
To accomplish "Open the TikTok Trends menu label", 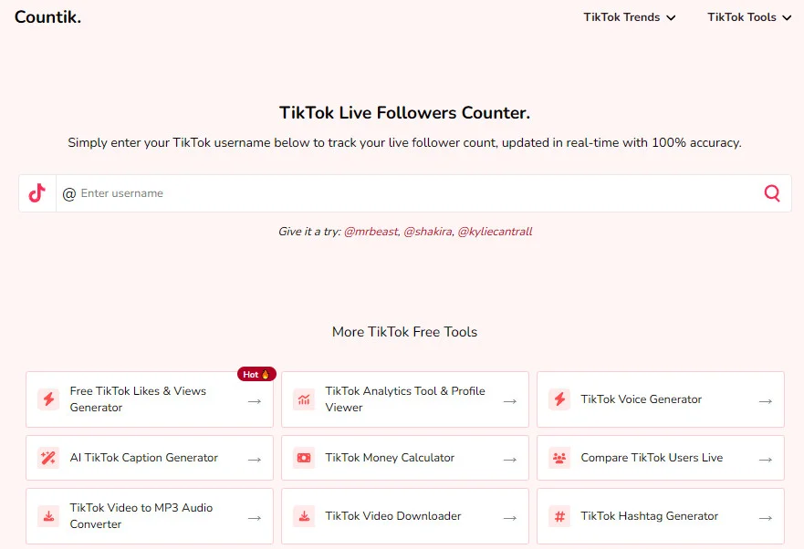I will pos(621,17).
